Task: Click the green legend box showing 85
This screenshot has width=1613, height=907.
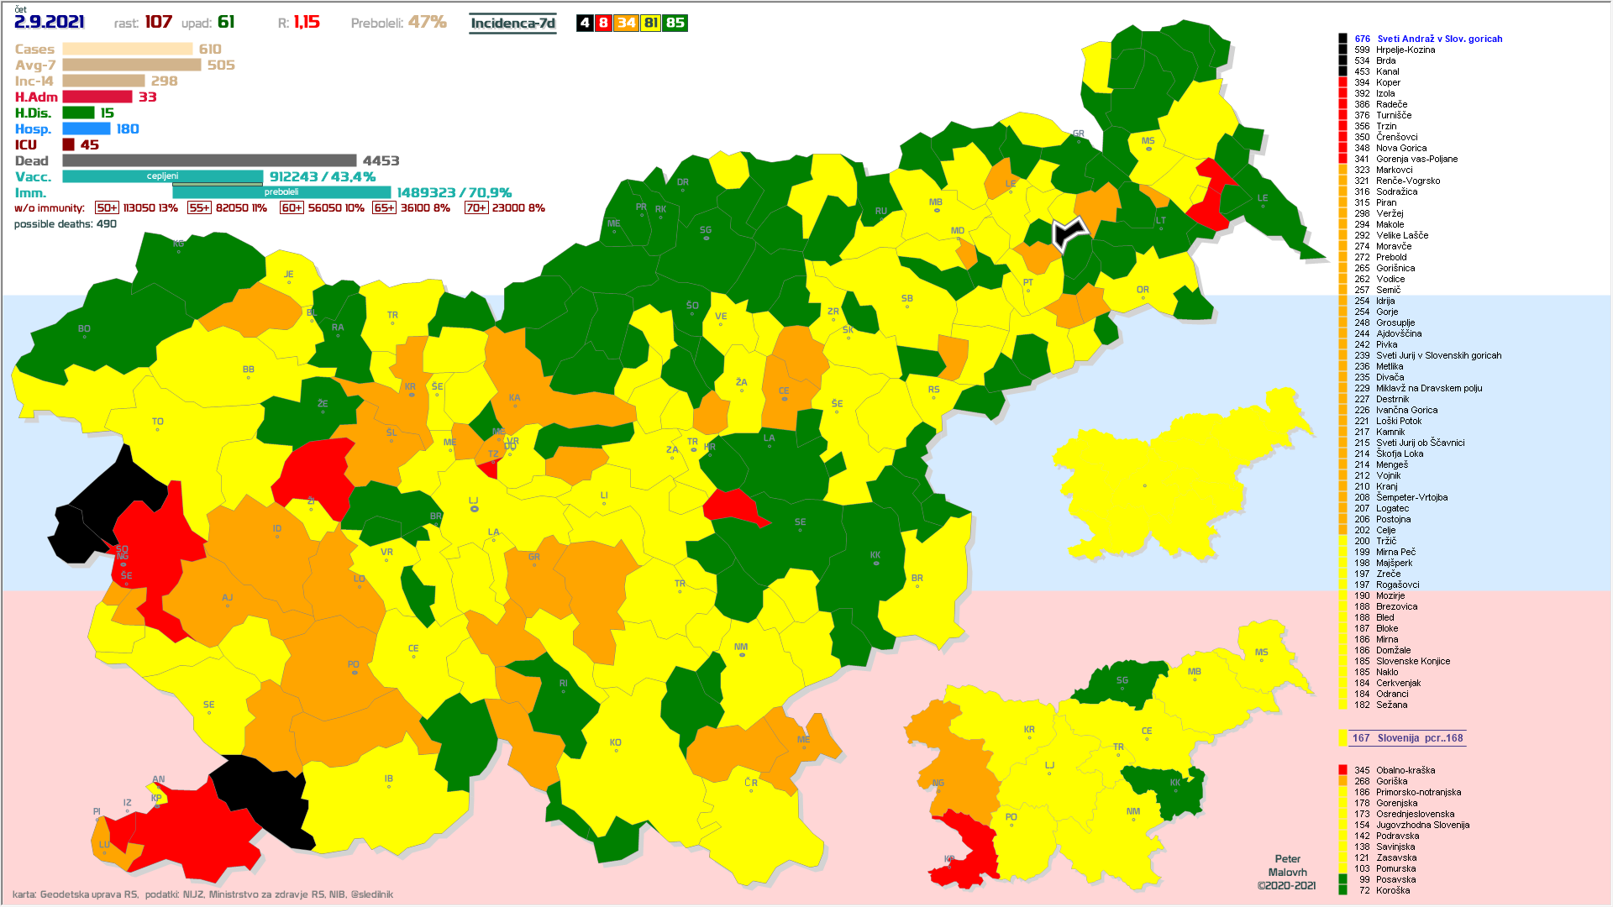Action: 675,23
